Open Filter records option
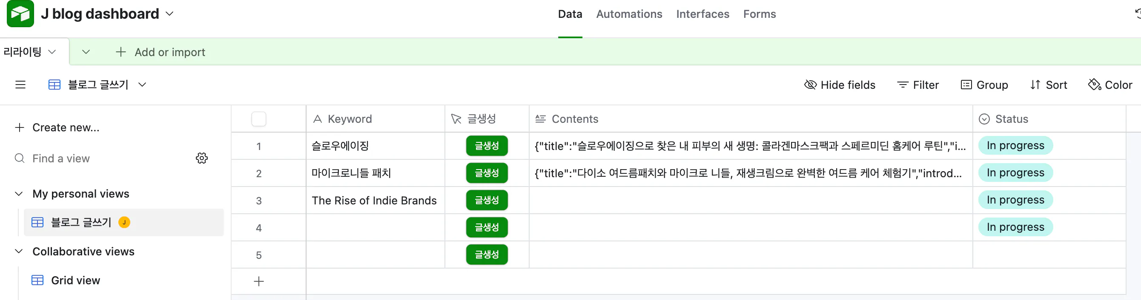Viewport: 1141px width, 300px height. tap(917, 85)
